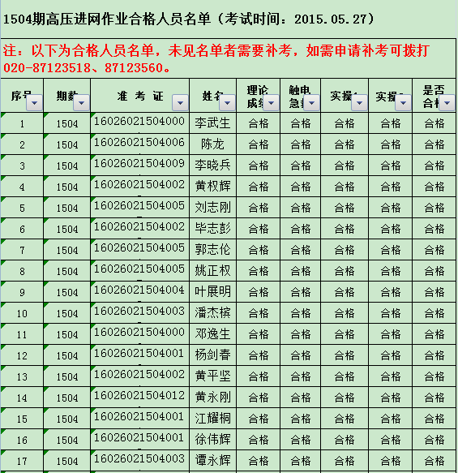Open the 触电急救 column filter dropdown
458x473 pixels.
(311, 103)
